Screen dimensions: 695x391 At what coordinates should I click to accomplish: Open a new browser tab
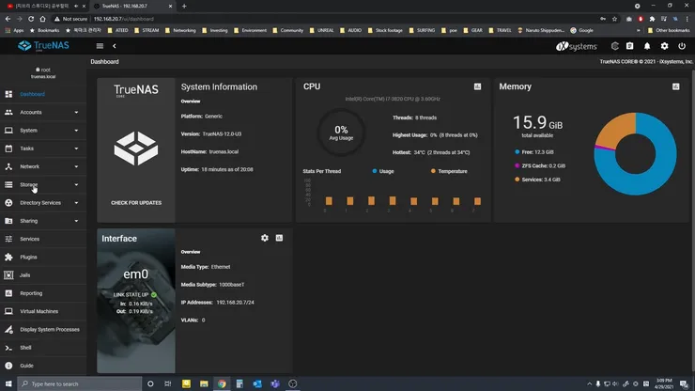coord(184,6)
